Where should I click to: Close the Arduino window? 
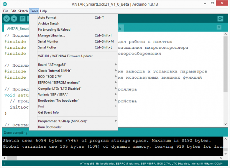(x=222, y=3)
